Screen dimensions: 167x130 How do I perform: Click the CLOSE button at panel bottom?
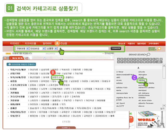(66, 128)
